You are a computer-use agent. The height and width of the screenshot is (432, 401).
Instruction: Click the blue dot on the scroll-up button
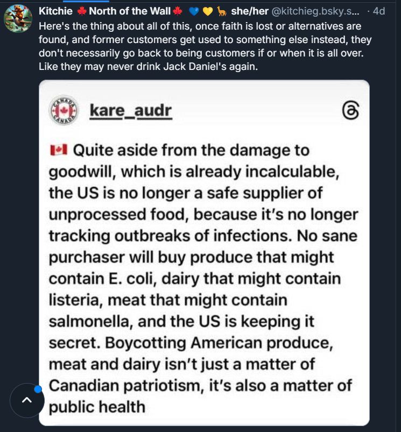(38, 389)
